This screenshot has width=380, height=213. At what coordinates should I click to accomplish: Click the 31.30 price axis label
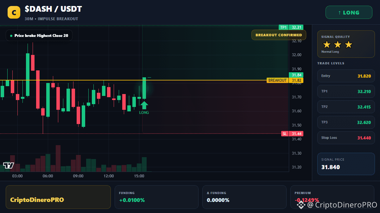tap(297, 153)
